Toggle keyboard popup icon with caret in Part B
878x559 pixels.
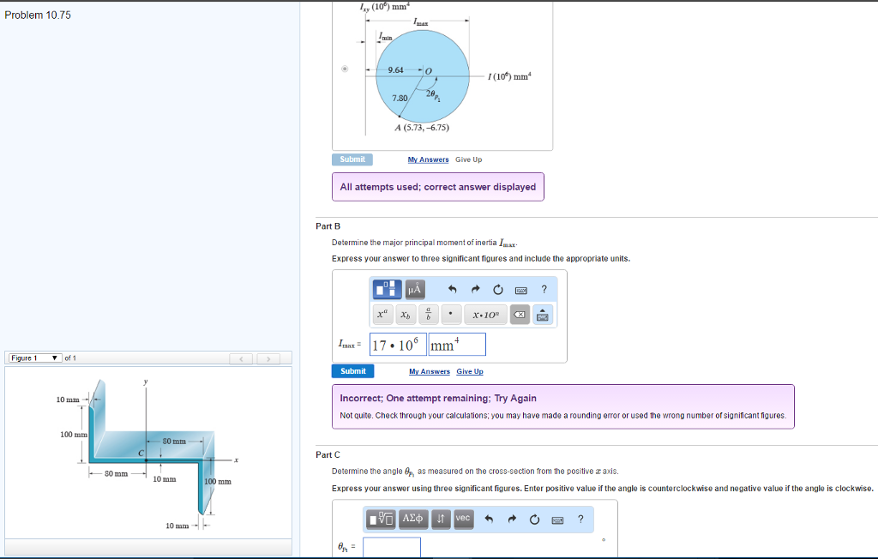[x=544, y=314]
